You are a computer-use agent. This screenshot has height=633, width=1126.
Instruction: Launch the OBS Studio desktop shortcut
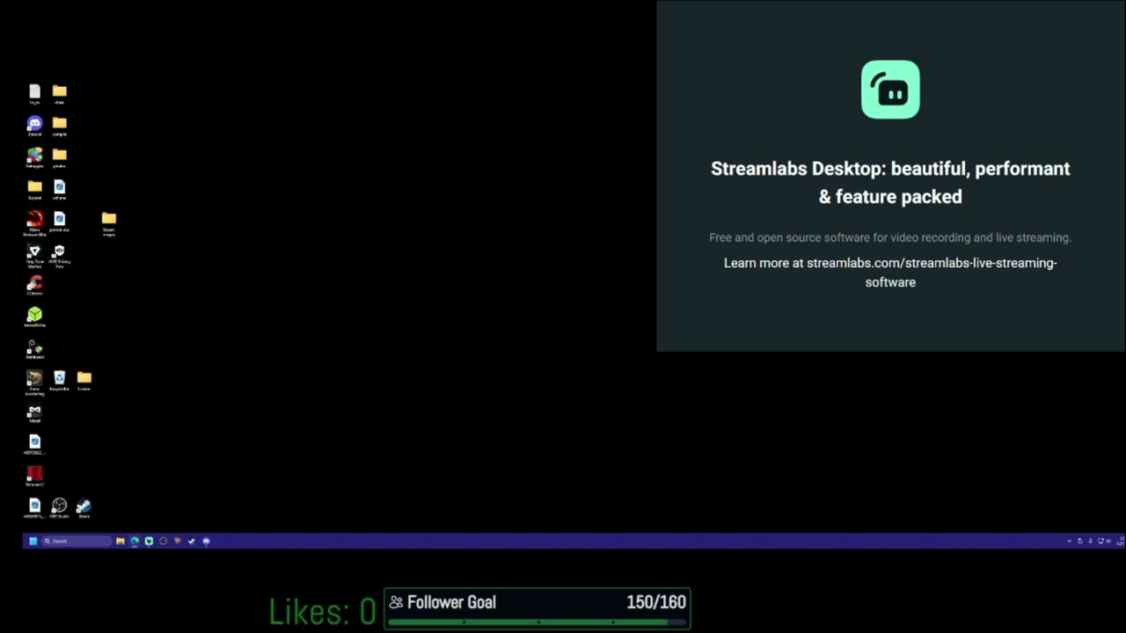point(59,507)
